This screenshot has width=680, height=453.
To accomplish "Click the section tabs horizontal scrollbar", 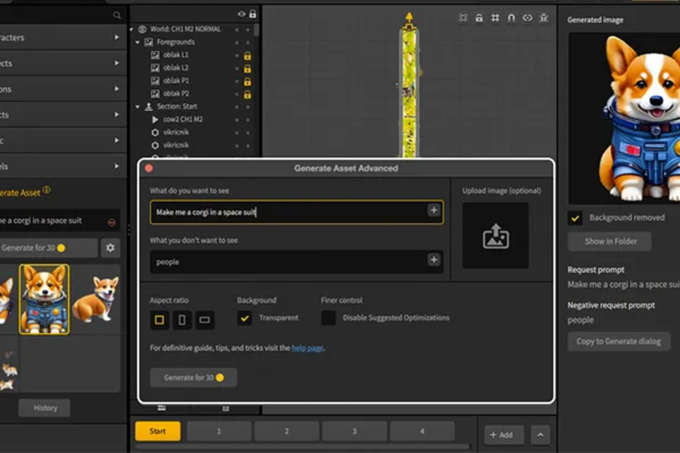I will pyautogui.click(x=303, y=447).
